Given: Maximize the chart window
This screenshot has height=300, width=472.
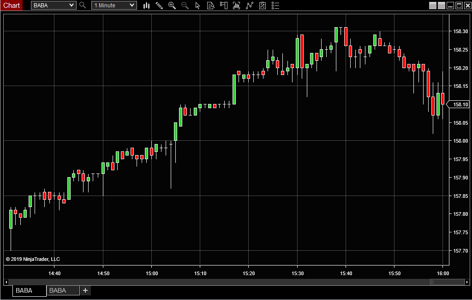Looking at the screenshot, I should tap(459, 6).
